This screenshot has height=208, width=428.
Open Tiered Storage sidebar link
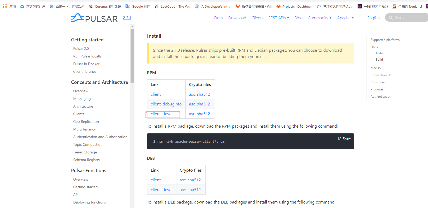[85, 152]
